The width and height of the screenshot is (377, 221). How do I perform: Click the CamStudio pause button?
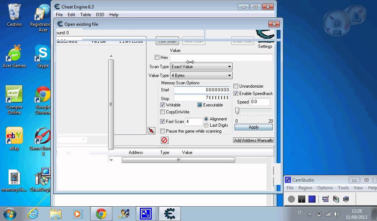click(x=302, y=199)
